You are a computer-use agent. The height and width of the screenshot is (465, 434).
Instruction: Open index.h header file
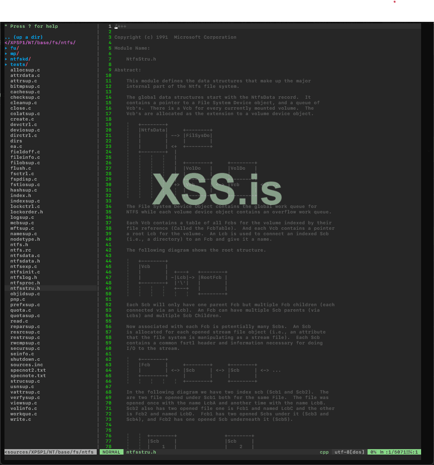click(x=21, y=196)
